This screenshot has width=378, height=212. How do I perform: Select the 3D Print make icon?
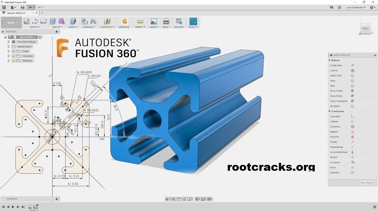(x=166, y=21)
